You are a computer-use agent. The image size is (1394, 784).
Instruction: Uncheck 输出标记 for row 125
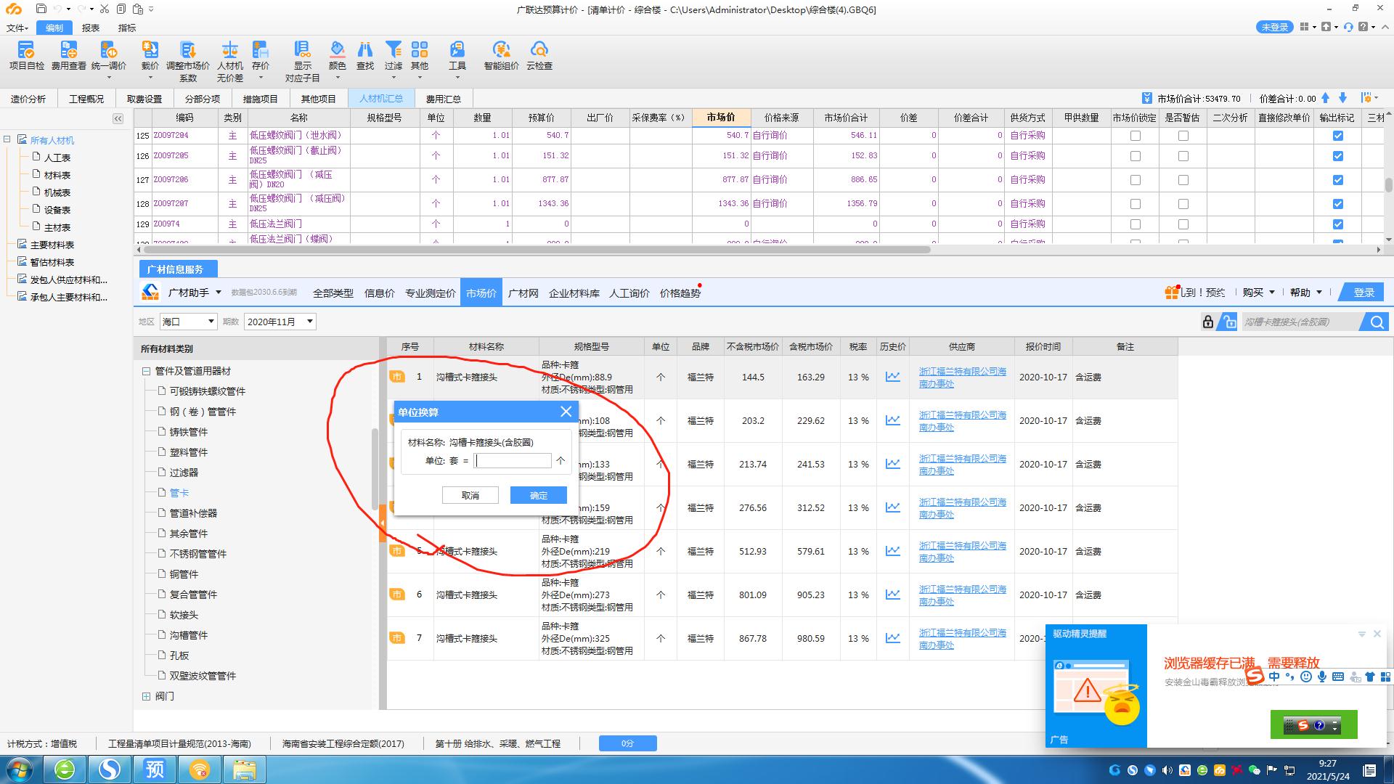click(x=1338, y=136)
